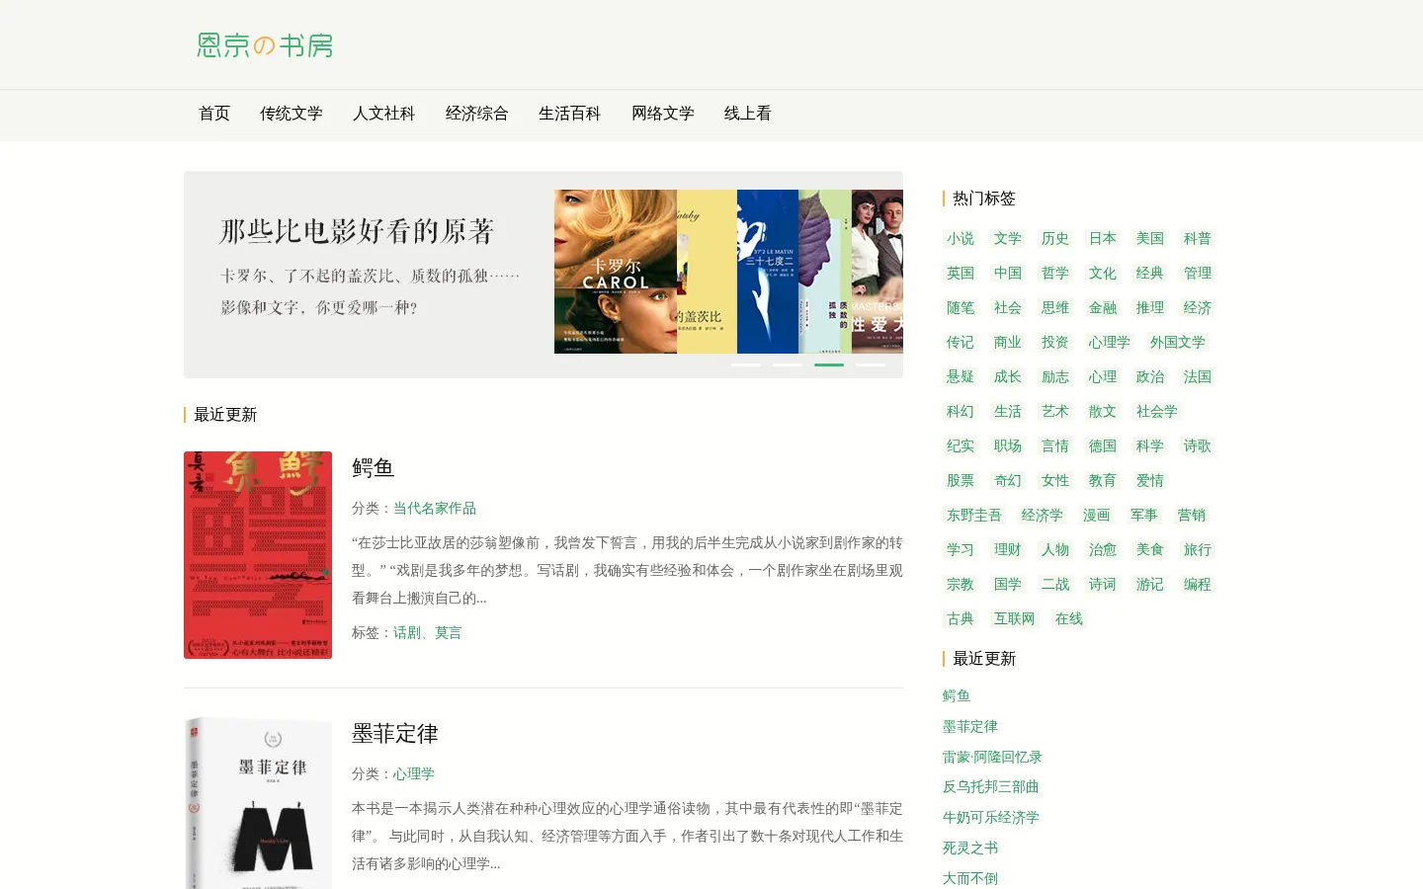Open 死灵之书 in sidebar list
The width and height of the screenshot is (1423, 889).
(970, 848)
